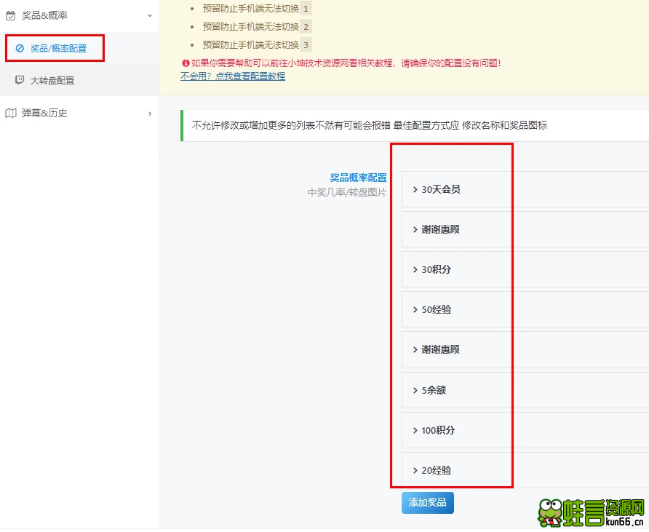This screenshot has width=649, height=532.
Task: Expand the 弹幕&历史 menu arrow
Action: 150,114
